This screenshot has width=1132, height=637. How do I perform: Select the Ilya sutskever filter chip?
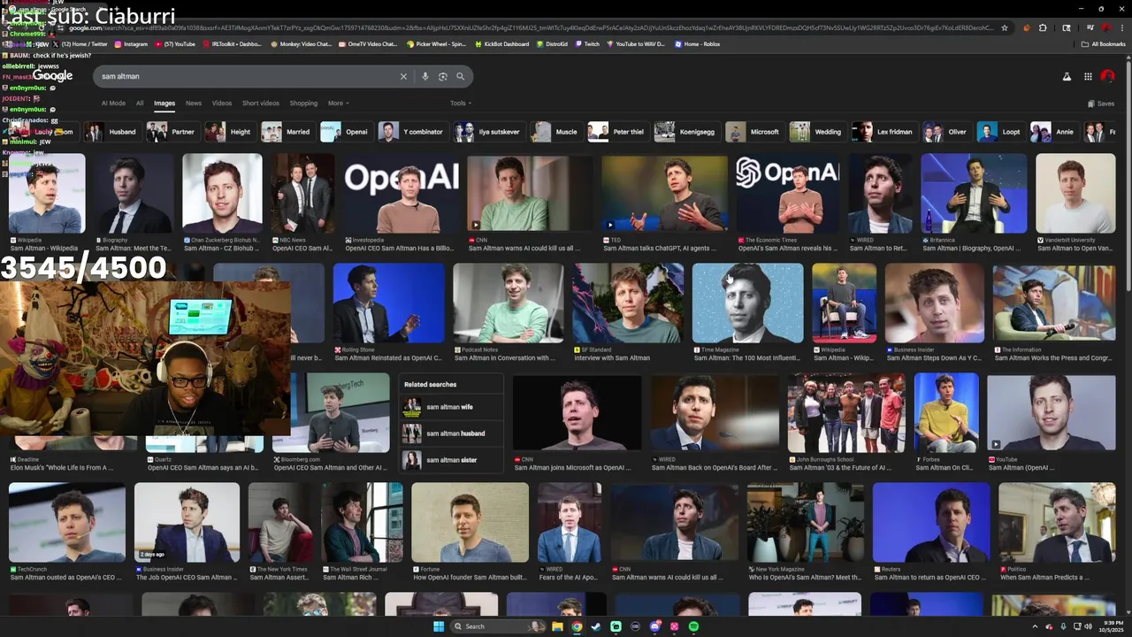click(488, 132)
